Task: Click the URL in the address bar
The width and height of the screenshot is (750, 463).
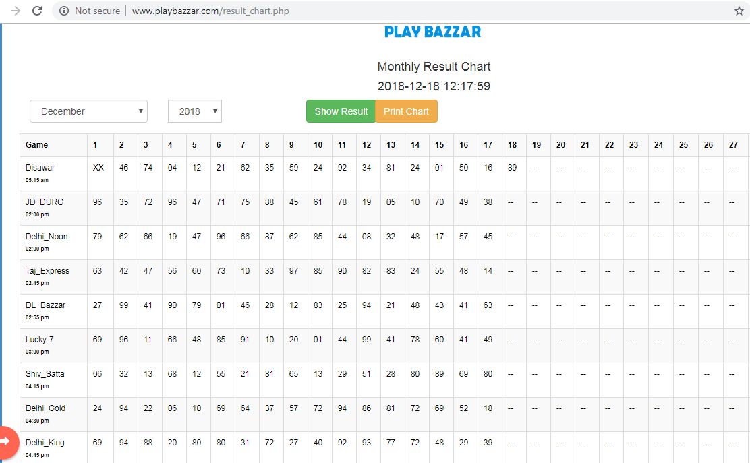Action: [x=210, y=11]
